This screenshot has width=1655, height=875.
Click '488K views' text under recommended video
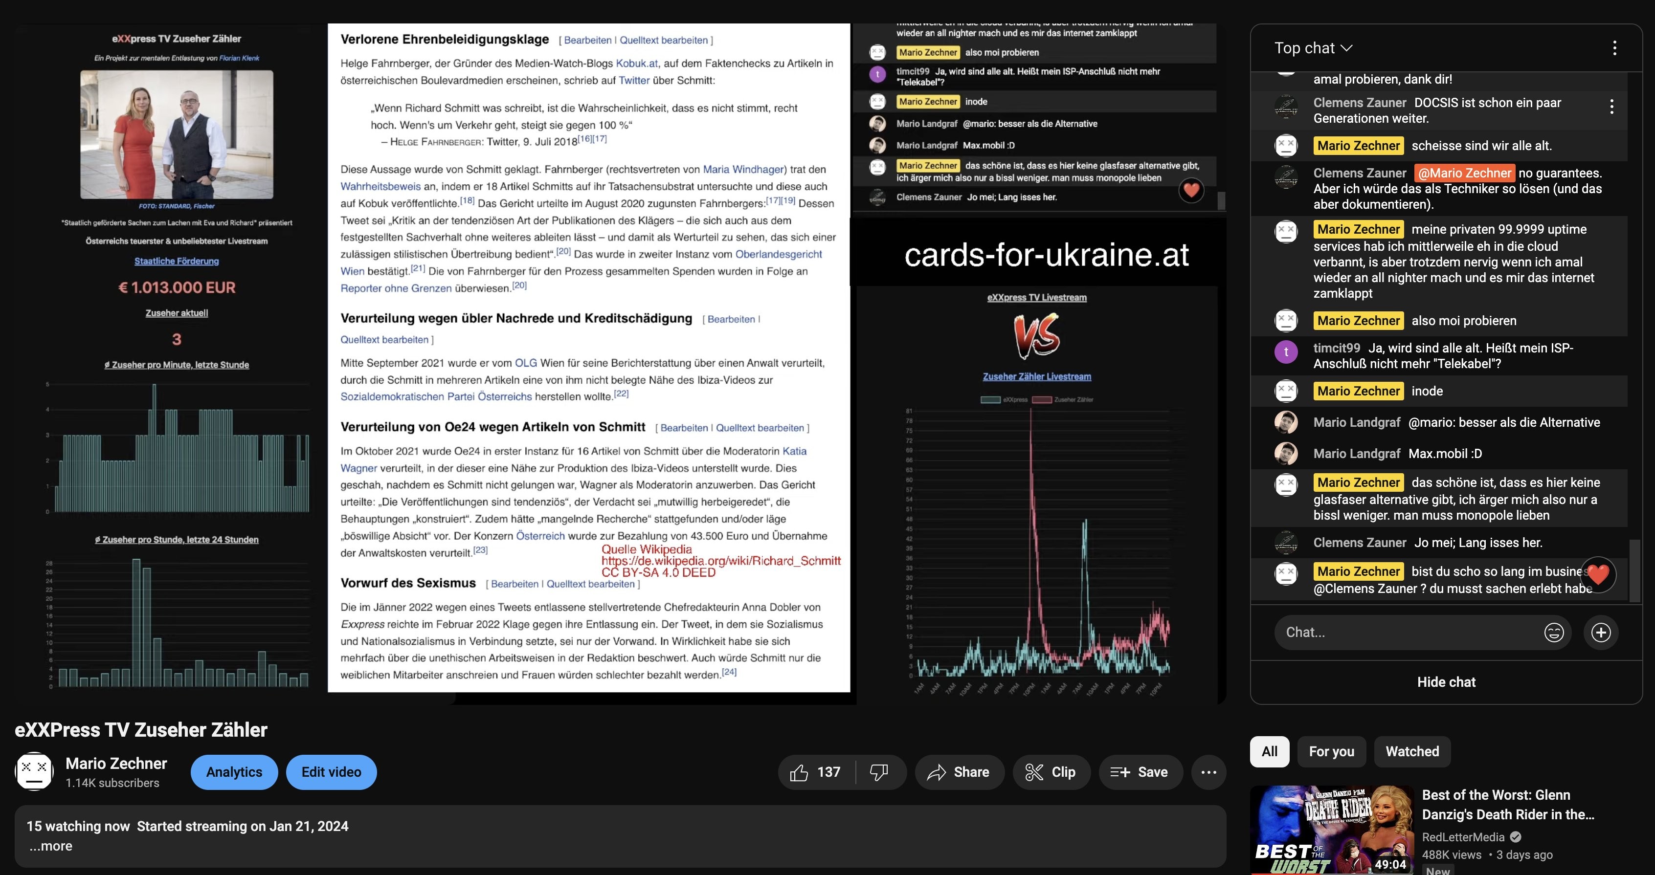pyautogui.click(x=1452, y=855)
